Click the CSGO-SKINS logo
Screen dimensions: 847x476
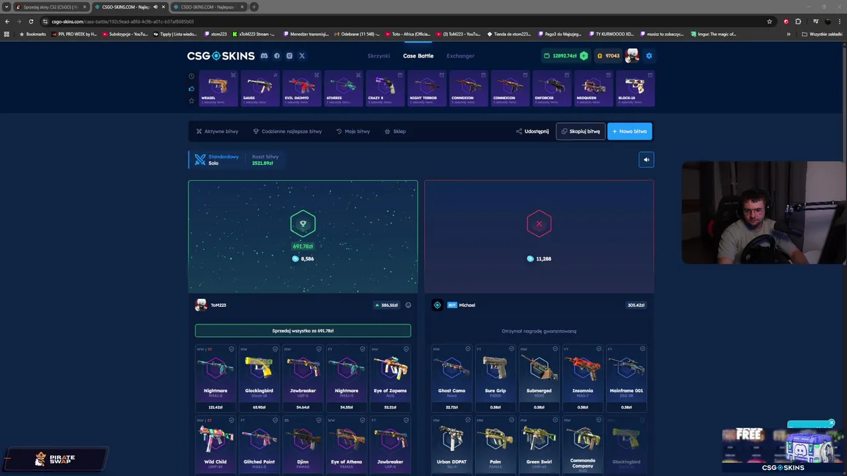[x=220, y=56]
